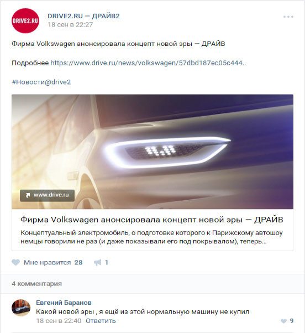Open the three-dots post options menu
The width and height of the screenshot is (305, 333).
pyautogui.click(x=288, y=17)
